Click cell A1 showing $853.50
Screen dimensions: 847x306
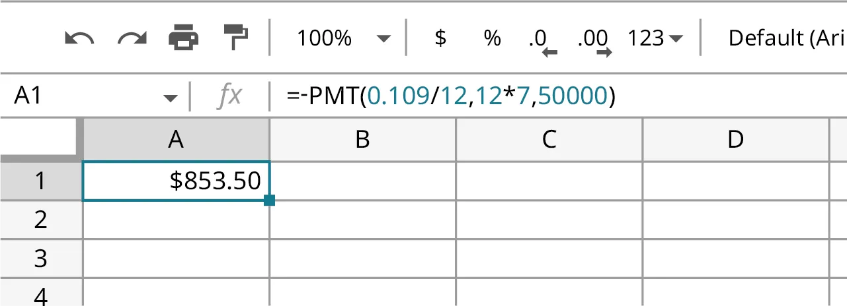pyautogui.click(x=176, y=181)
